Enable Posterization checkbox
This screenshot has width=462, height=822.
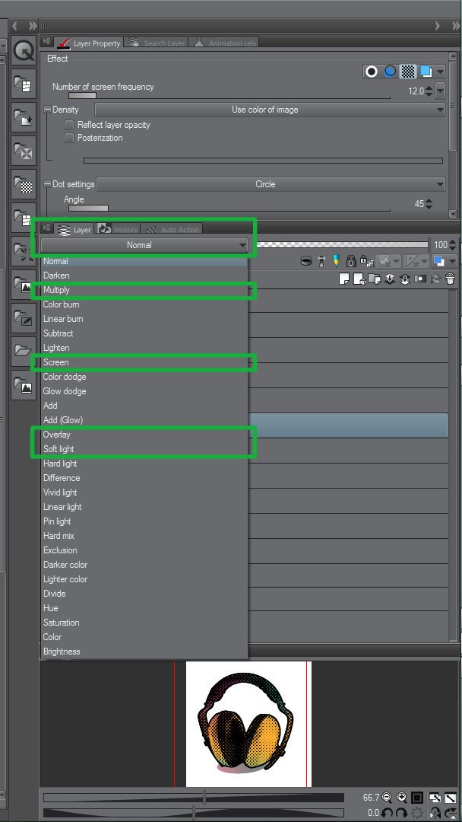coord(69,138)
